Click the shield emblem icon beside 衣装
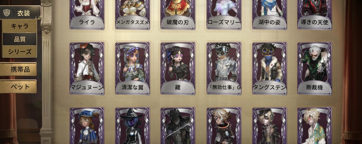 [x=6, y=13]
